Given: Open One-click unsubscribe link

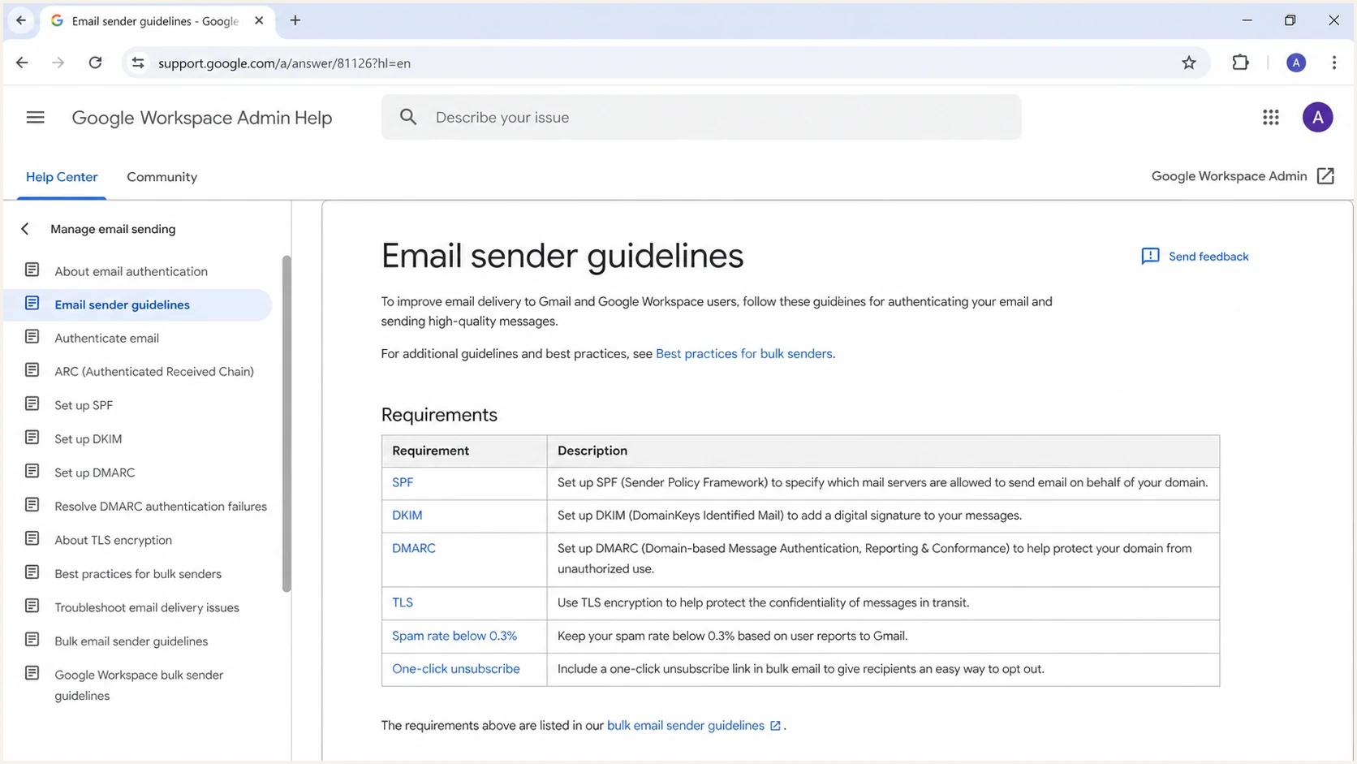Looking at the screenshot, I should (456, 669).
